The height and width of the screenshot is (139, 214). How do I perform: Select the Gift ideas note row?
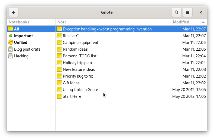tap(131, 83)
